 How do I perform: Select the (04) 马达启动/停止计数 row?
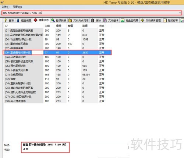pos(57,39)
